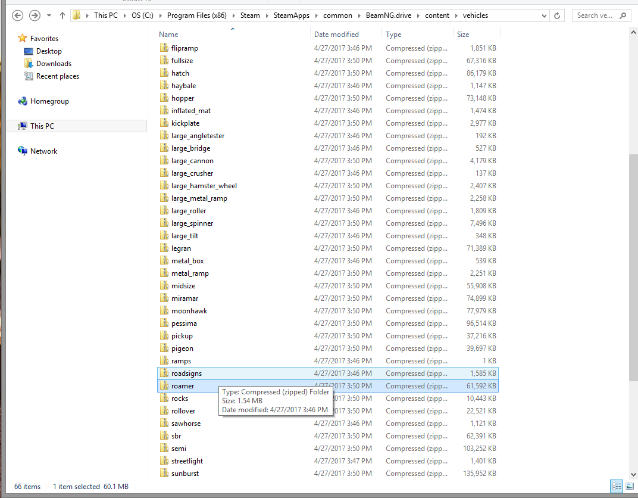Click the moonhawk zip folder icon
The width and height of the screenshot is (638, 498).
164,311
